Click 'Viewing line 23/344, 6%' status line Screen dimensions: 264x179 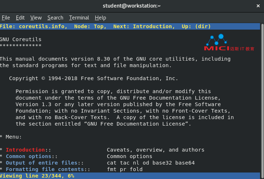pyautogui.click(x=37, y=176)
